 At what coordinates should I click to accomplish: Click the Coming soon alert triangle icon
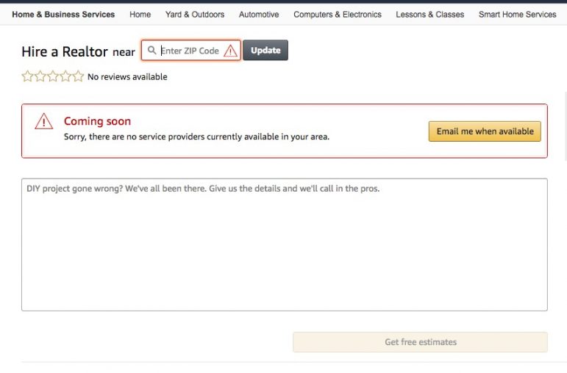[44, 122]
